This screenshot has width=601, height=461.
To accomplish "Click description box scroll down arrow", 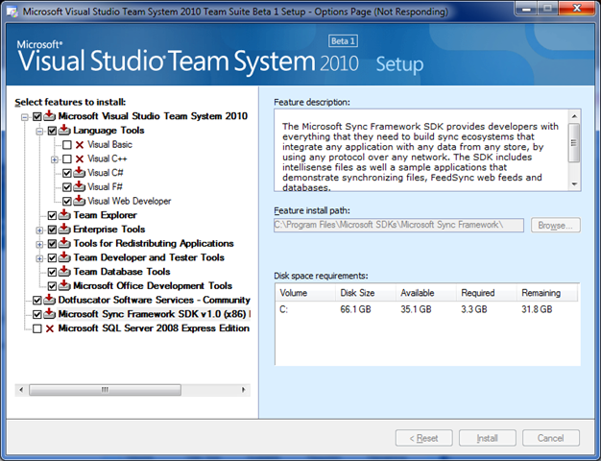I will [574, 184].
